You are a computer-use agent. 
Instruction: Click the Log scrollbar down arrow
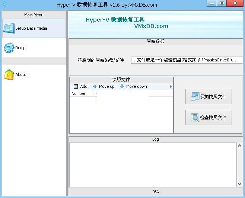pos(239,184)
